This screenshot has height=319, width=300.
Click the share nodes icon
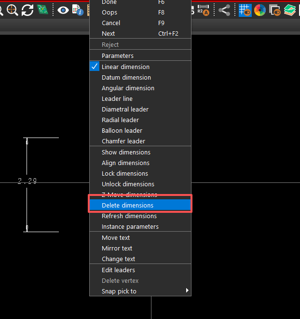[x=224, y=10]
